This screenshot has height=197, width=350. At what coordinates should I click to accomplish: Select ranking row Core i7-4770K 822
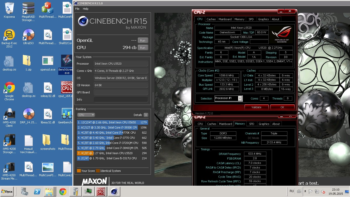(112, 133)
